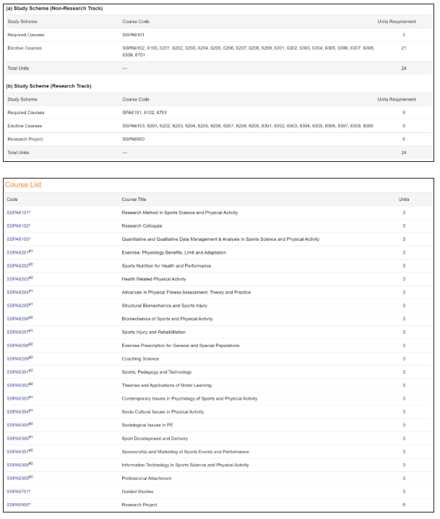
Task: Open SSPA6302 Motor Learning course link
Action: point(18,385)
